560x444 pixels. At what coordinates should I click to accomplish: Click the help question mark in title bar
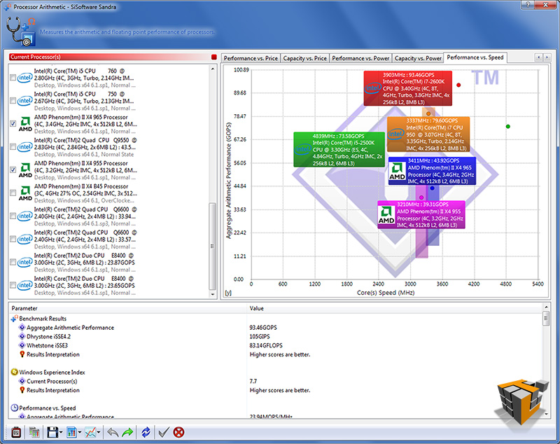[x=528, y=5]
